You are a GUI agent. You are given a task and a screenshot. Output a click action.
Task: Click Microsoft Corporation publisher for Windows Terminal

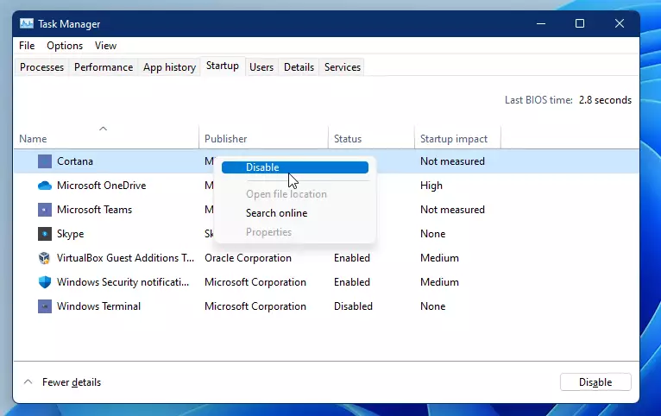click(255, 306)
